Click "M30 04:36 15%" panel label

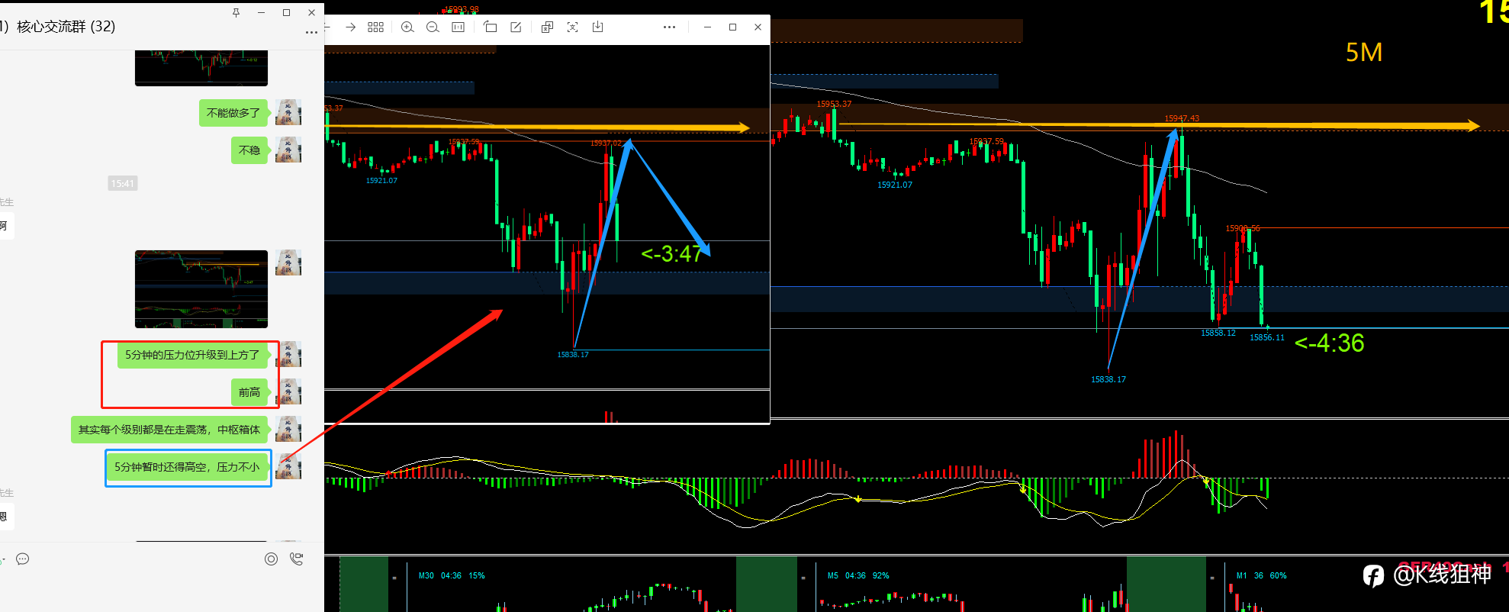point(451,576)
